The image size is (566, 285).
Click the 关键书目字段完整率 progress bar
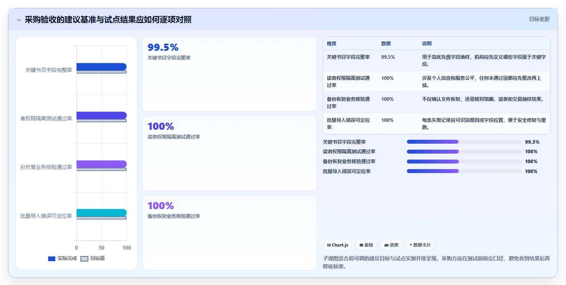click(464, 142)
